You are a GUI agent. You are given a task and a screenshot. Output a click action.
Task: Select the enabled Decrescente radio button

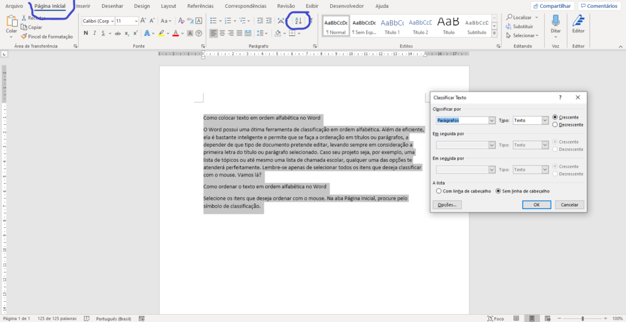pos(555,125)
